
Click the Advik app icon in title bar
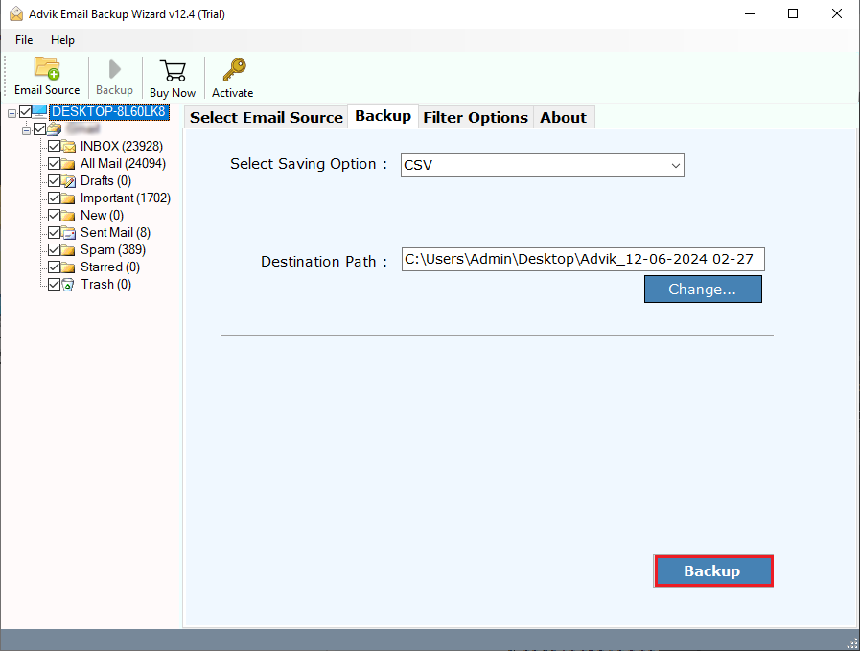(x=16, y=13)
